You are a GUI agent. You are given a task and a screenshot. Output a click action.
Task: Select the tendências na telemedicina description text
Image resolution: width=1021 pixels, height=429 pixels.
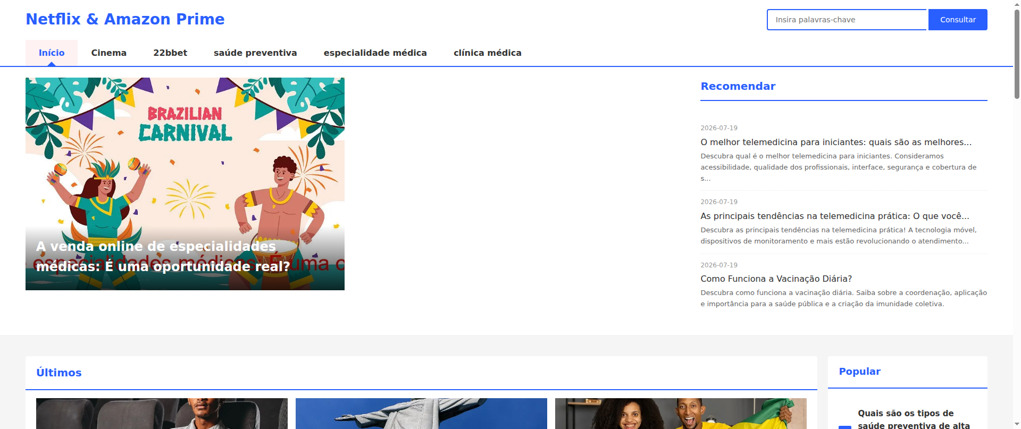coord(839,235)
